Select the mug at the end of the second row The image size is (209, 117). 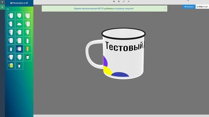(27, 24)
